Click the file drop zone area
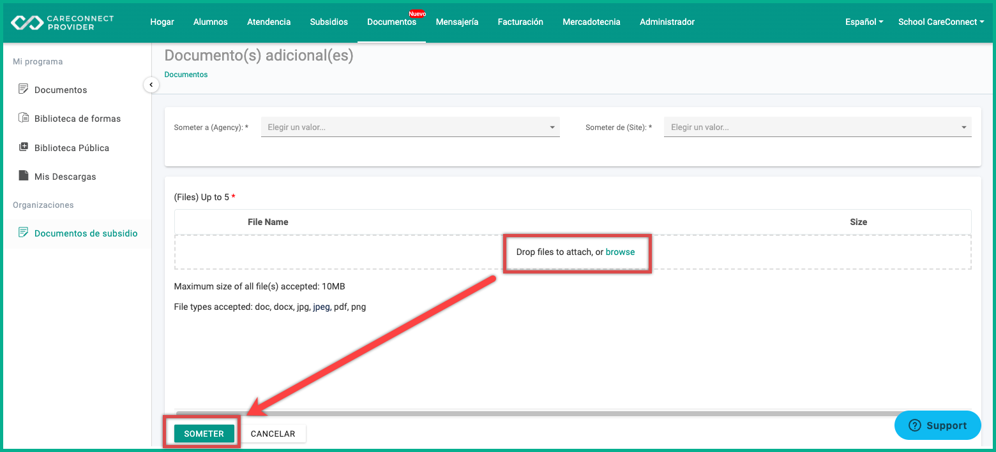The height and width of the screenshot is (452, 996). (573, 252)
